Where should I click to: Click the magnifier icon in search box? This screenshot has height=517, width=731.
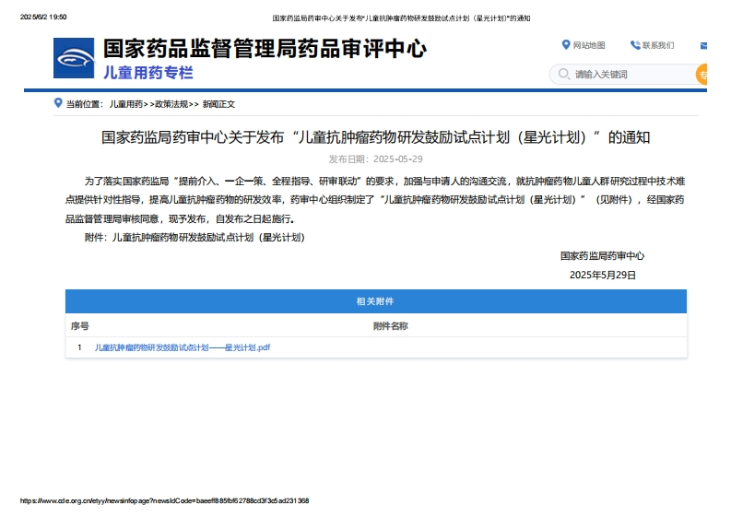click(562, 75)
